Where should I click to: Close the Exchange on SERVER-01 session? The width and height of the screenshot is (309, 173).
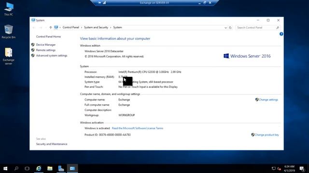(210, 3)
